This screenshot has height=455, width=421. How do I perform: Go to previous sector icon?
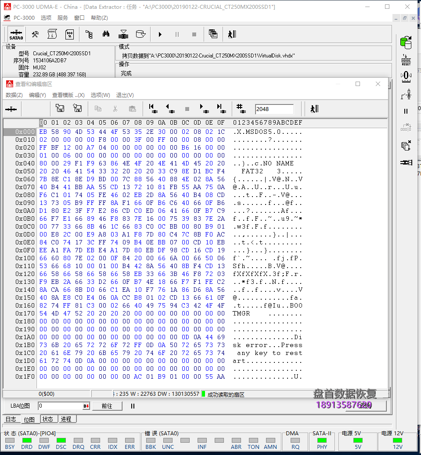point(170,108)
